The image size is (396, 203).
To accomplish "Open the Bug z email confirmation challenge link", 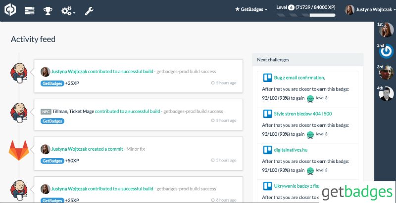I will (299, 78).
